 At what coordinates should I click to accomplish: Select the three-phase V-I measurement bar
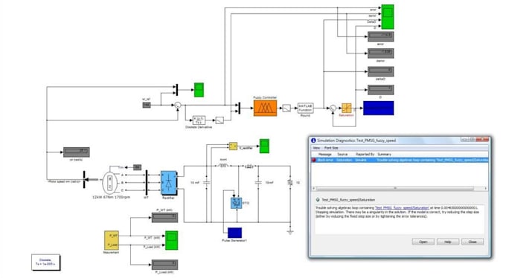coord(147,183)
